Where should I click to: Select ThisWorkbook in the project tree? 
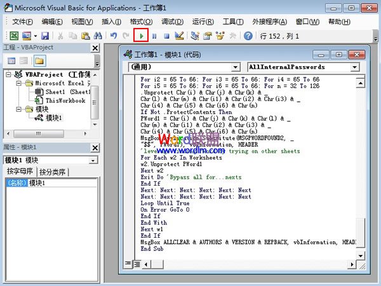tap(61, 100)
